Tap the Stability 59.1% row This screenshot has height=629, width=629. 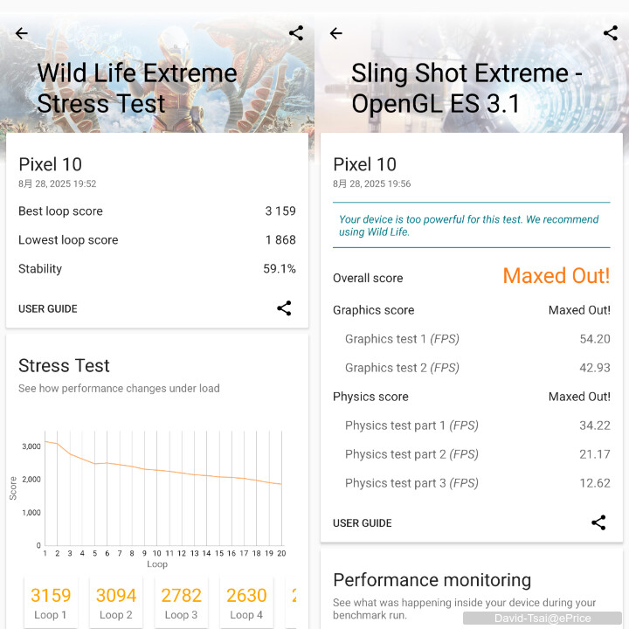coord(157,269)
